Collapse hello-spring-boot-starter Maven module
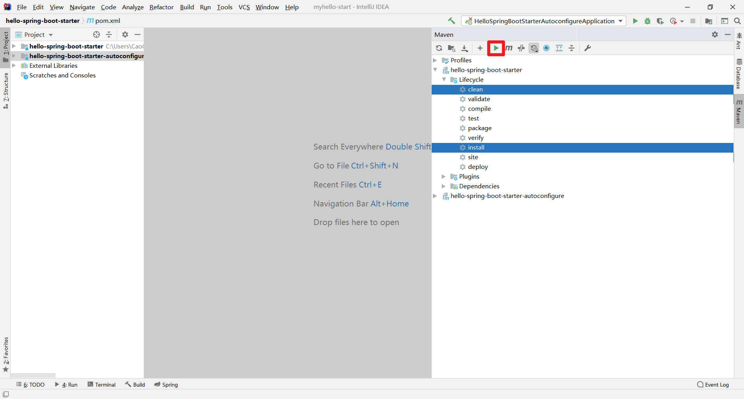This screenshot has height=399, width=744. tap(435, 70)
